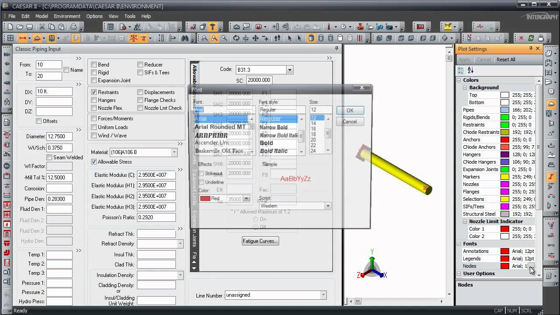Open the Tools menu
The image size is (560, 315).
point(130,16)
